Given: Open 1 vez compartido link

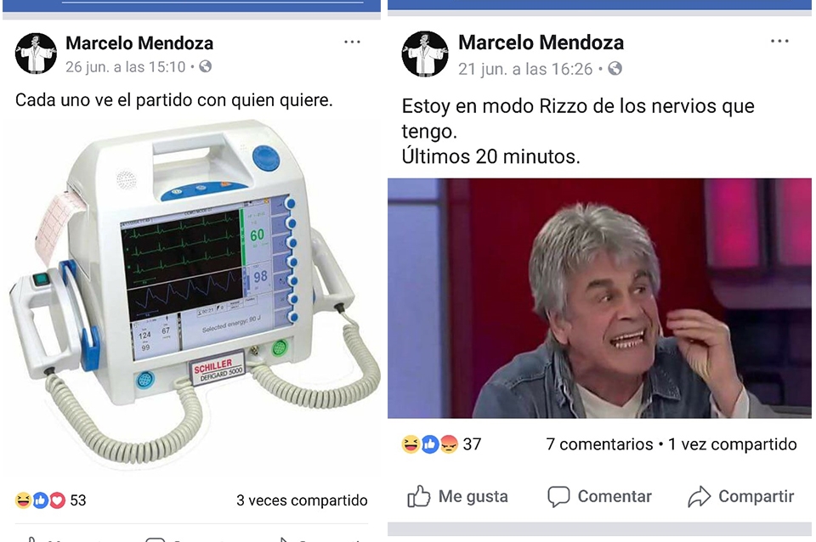Looking at the screenshot, I should click(732, 444).
